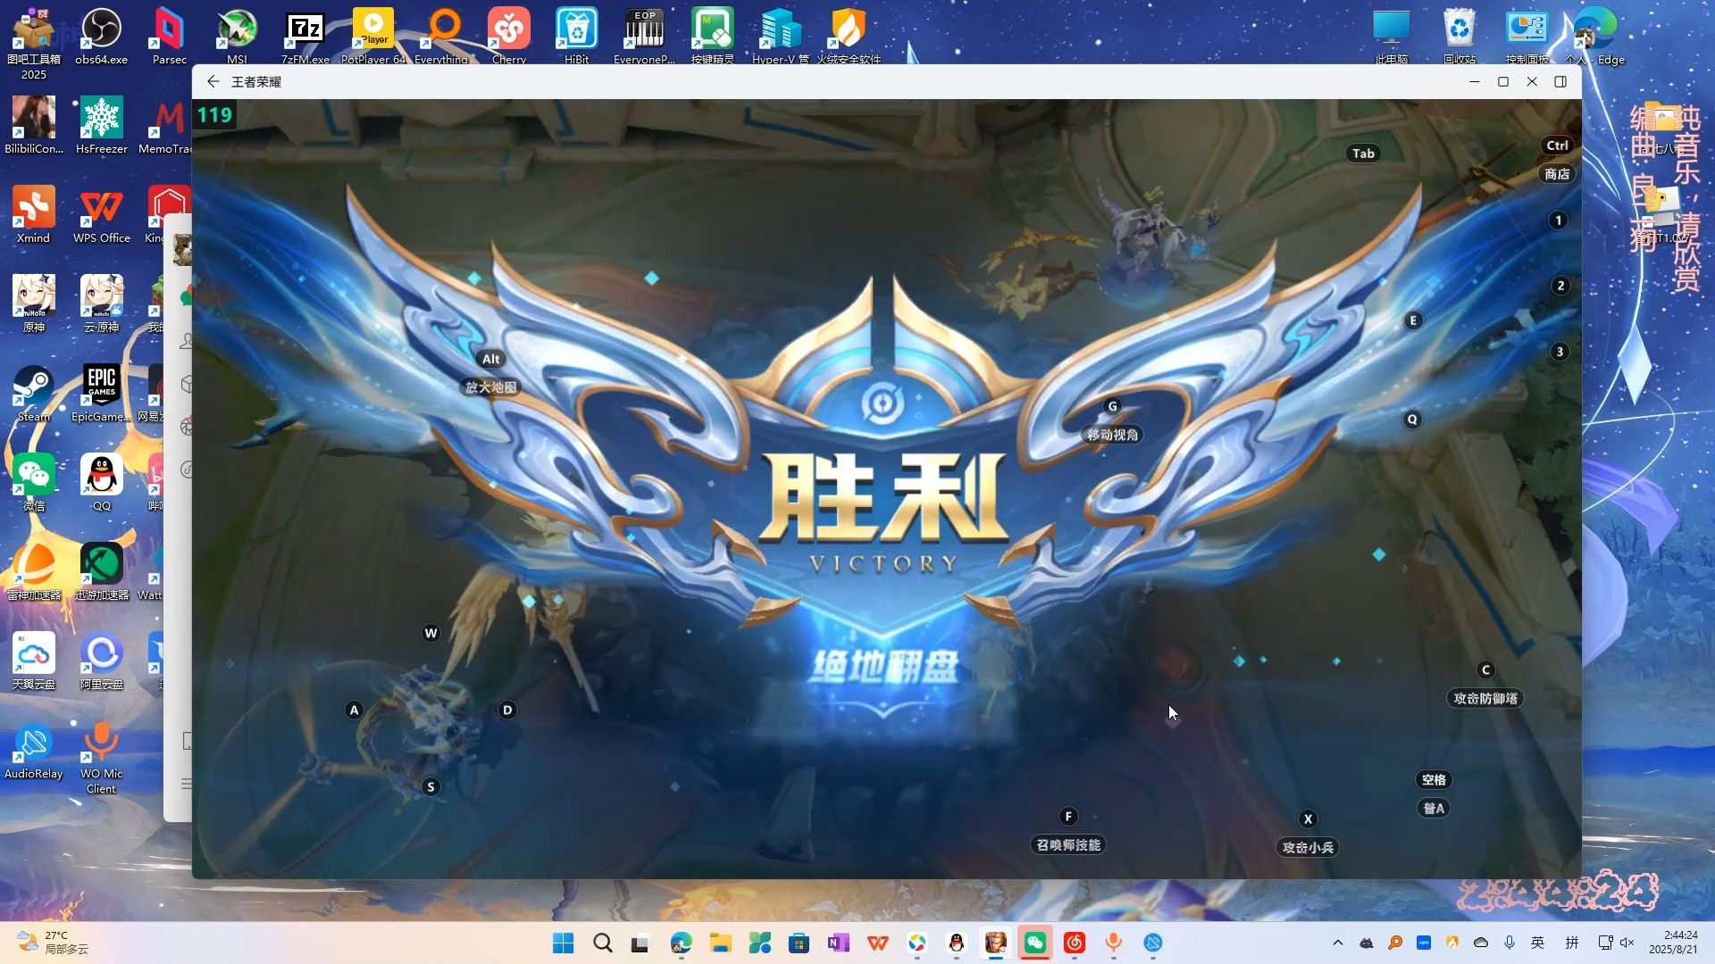This screenshot has height=964, width=1715.
Task: Switch the 英 input language indicator
Action: (x=1537, y=943)
